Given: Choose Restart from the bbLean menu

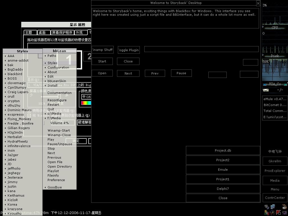Looking at the screenshot, I should click(x=60, y=105).
